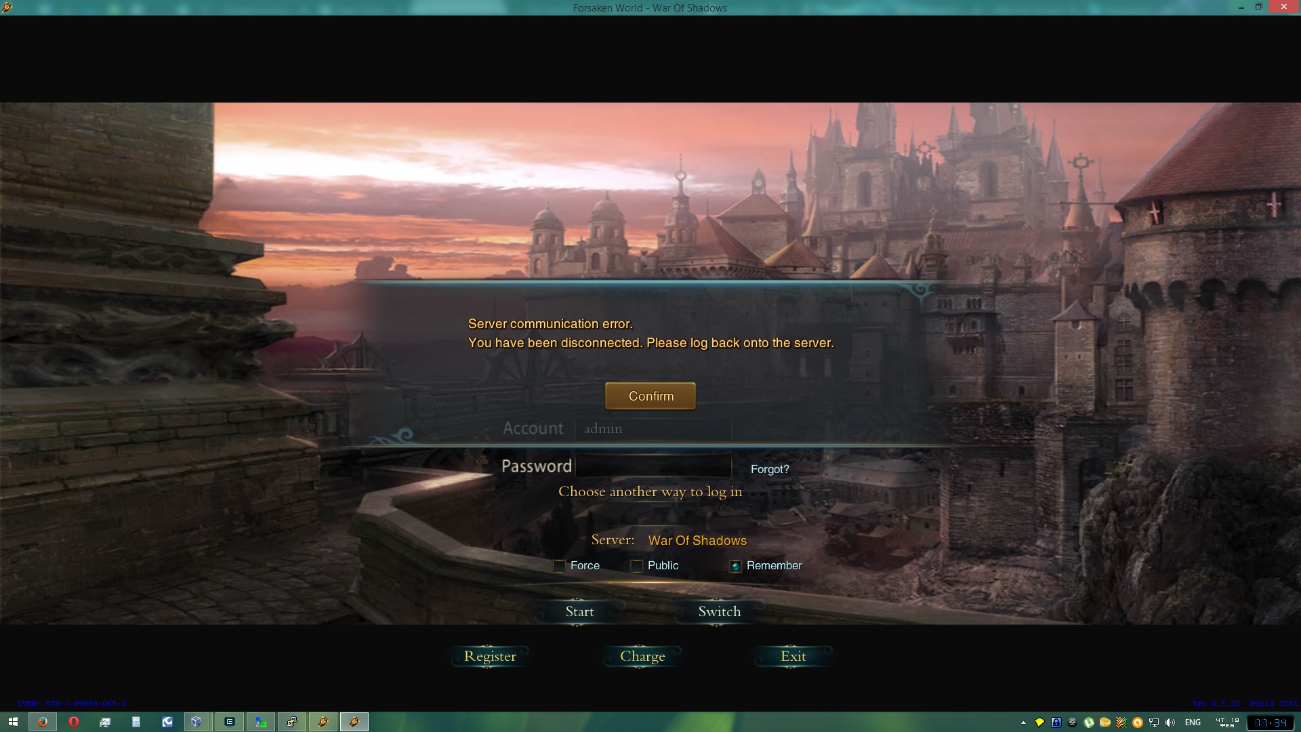Click the Register menu button

[x=490, y=656]
